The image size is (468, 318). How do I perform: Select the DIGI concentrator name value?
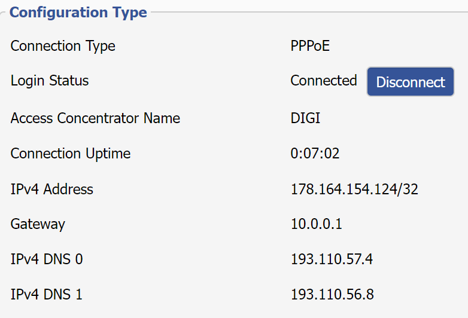pyautogui.click(x=305, y=118)
